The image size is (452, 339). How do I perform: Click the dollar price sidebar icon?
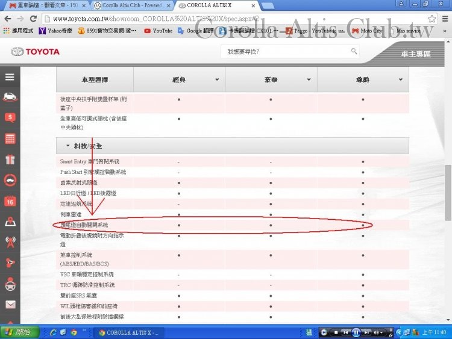10,117
